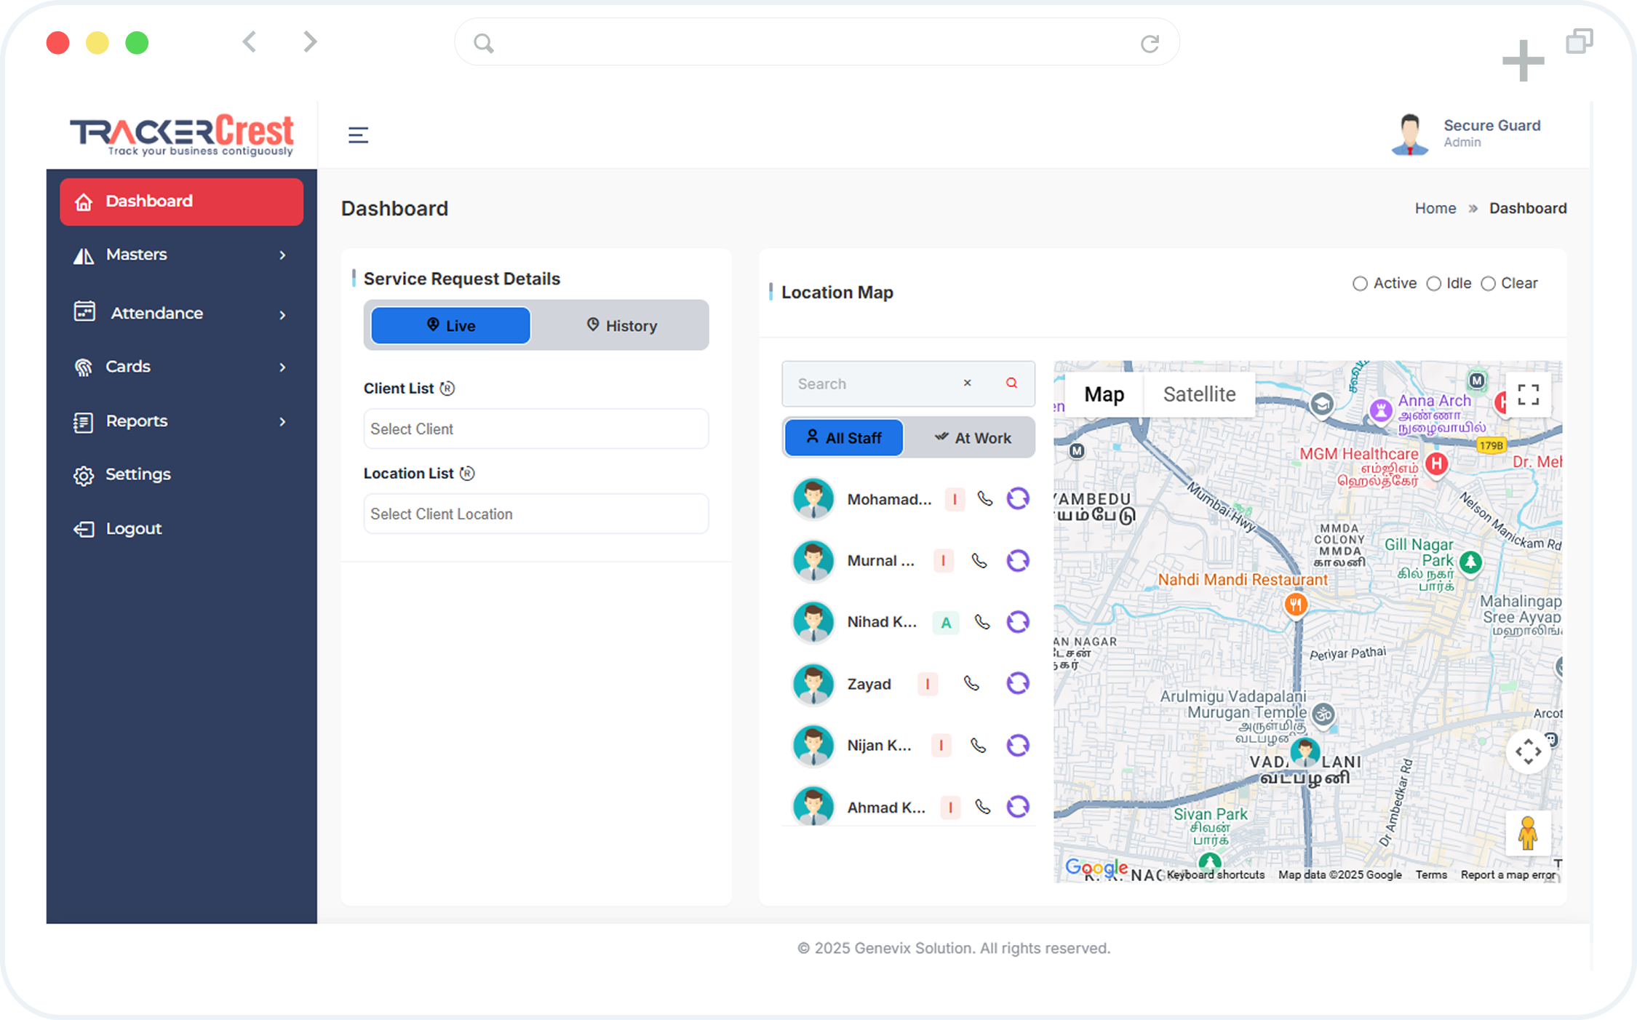The image size is (1637, 1020).
Task: Open the Select Client dropdown
Action: pos(535,429)
